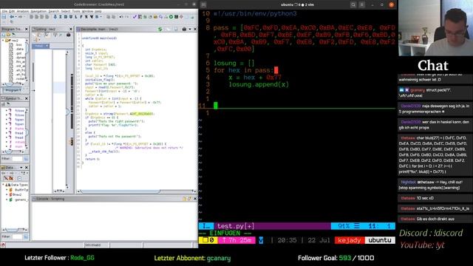Go to next undefined (U) icon
The image size is (473, 266).
tap(71, 17)
